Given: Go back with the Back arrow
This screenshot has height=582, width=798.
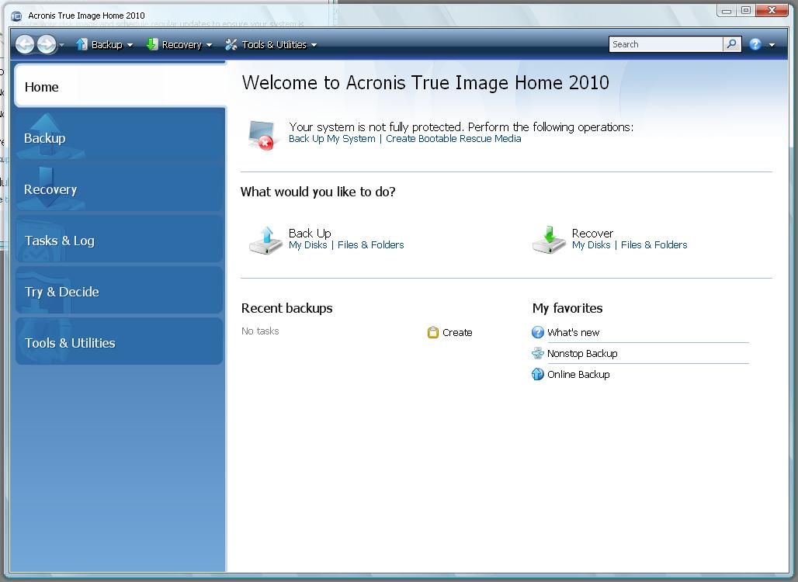Looking at the screenshot, I should (25, 44).
